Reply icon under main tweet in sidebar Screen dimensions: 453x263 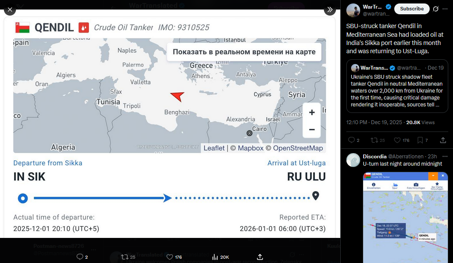(352, 140)
